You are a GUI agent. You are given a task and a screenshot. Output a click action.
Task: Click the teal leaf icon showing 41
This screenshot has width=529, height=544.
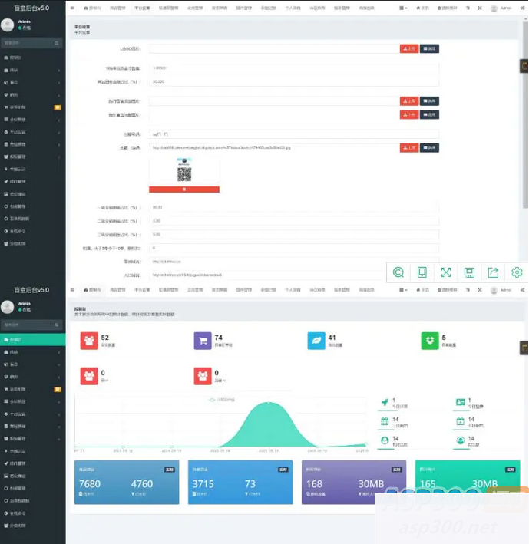click(316, 341)
